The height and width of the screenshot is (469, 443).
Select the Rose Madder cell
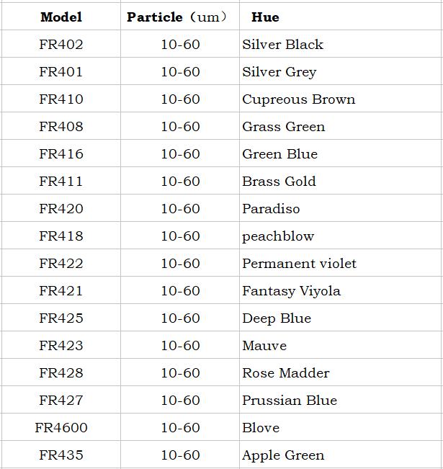(x=341, y=372)
